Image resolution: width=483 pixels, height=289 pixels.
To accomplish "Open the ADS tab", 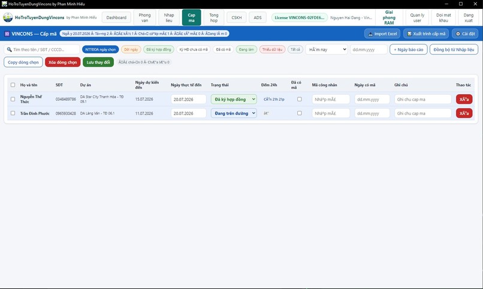I will pos(258,17).
